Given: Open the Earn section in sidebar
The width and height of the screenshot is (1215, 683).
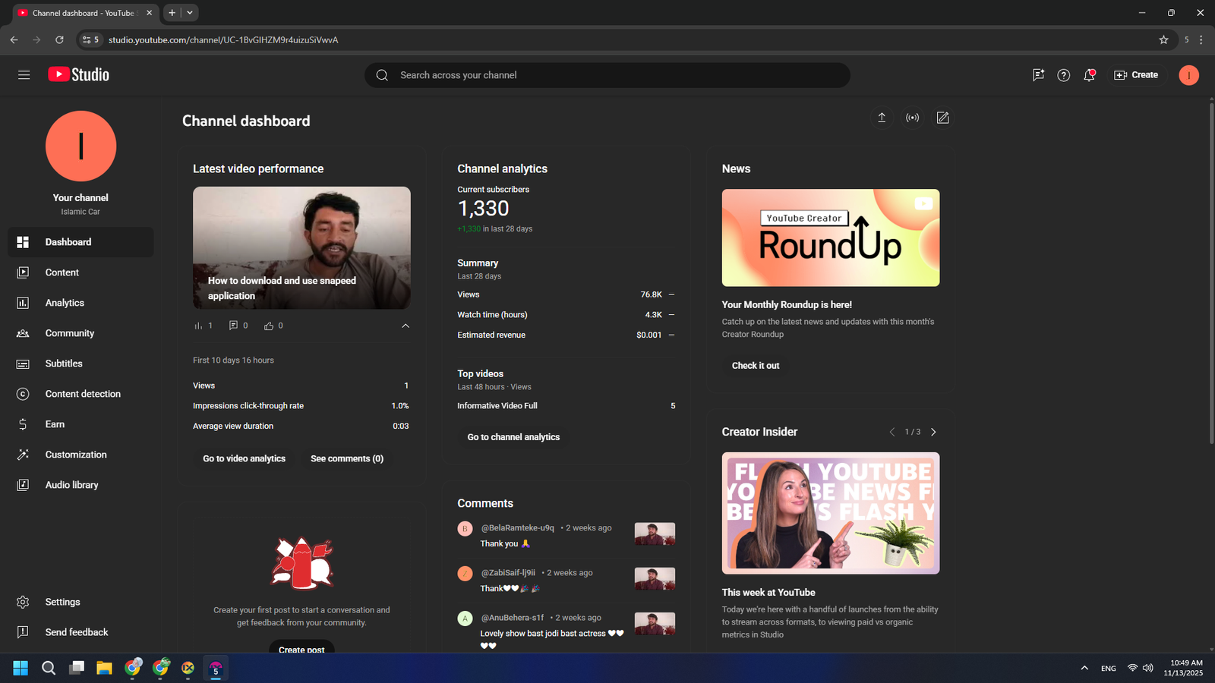Looking at the screenshot, I should tap(55, 424).
